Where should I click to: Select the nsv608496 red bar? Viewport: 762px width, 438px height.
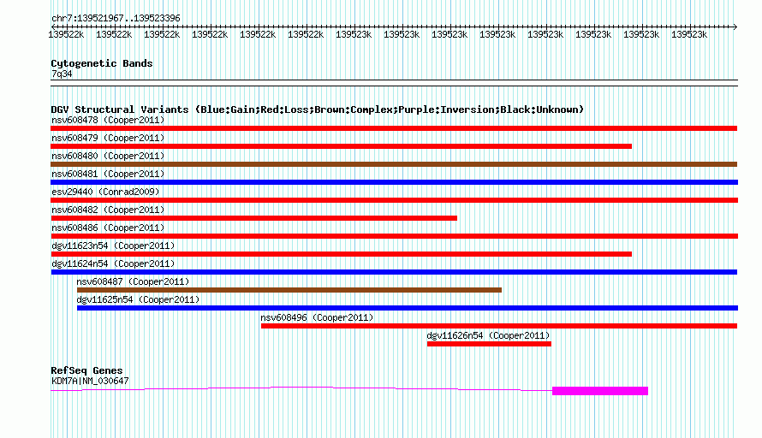499,326
